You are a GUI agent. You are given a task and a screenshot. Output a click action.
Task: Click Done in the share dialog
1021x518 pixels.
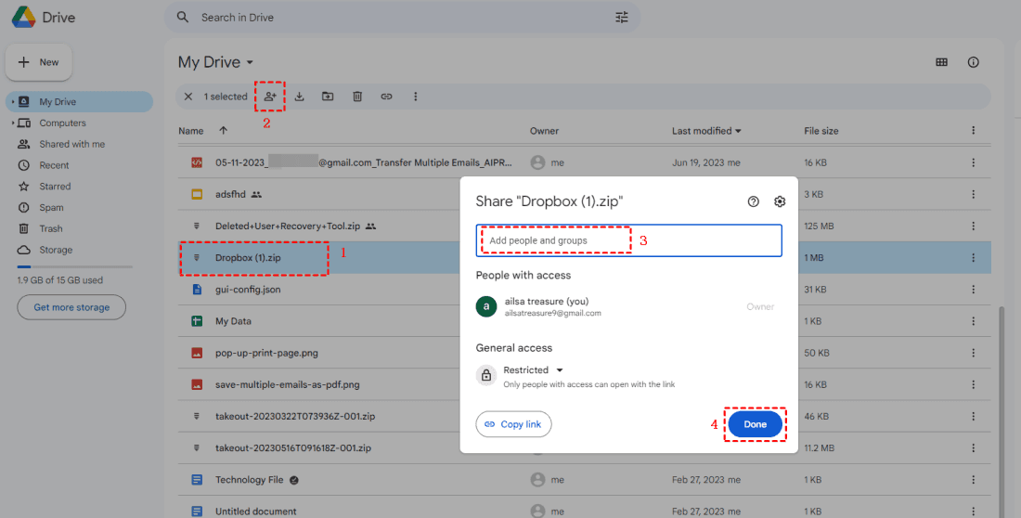click(x=756, y=424)
